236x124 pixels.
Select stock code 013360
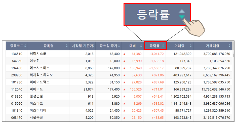17,97
